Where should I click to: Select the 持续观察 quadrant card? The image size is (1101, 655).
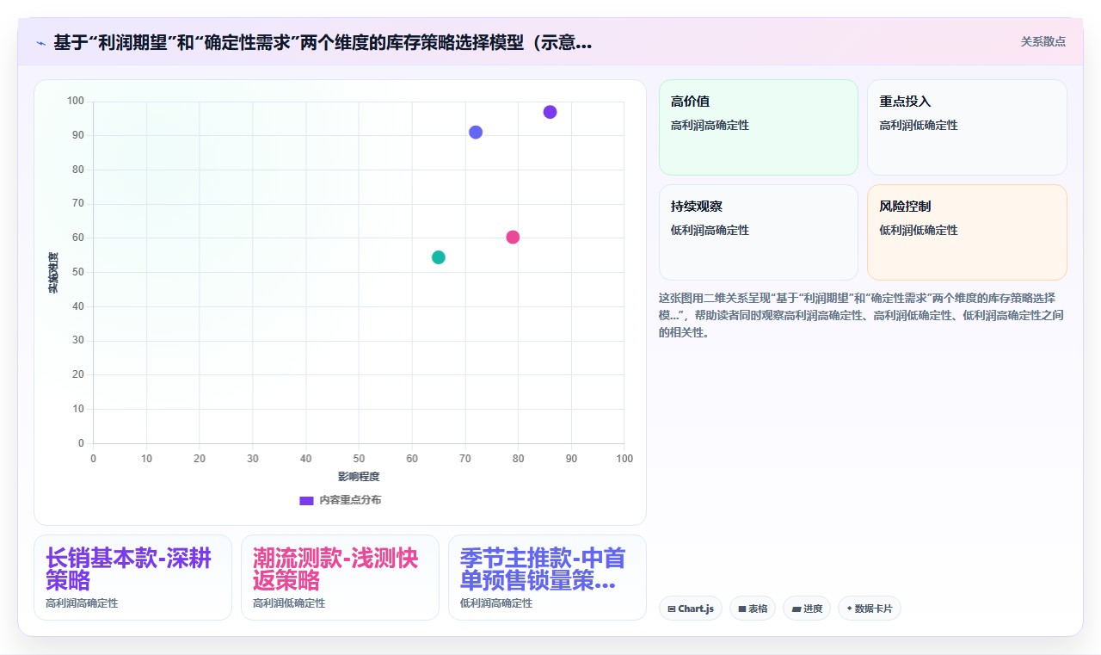pyautogui.click(x=759, y=232)
